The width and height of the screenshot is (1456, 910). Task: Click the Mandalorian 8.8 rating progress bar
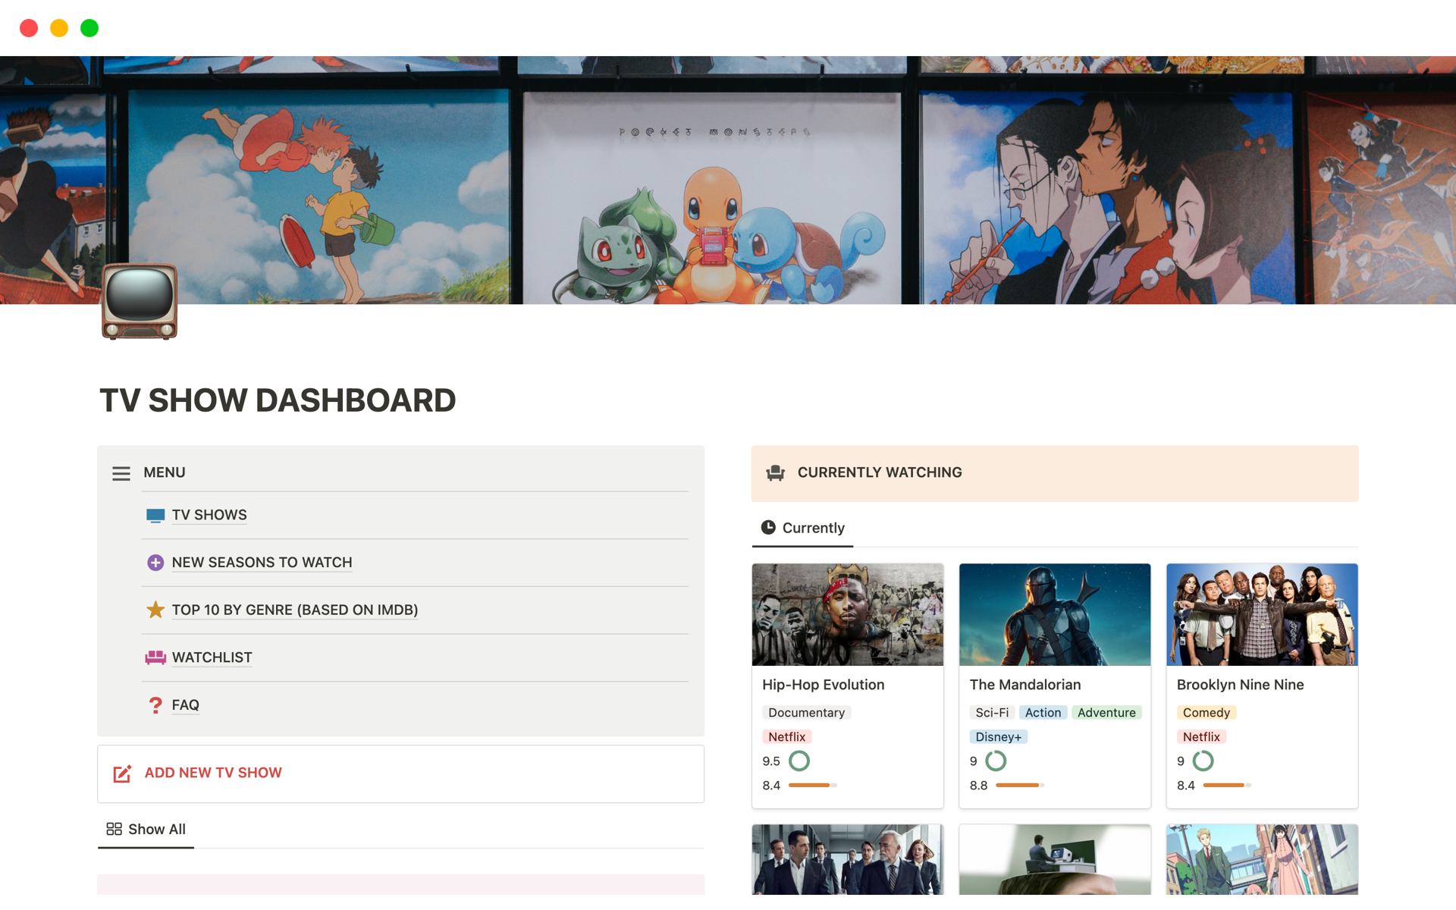[1019, 786]
